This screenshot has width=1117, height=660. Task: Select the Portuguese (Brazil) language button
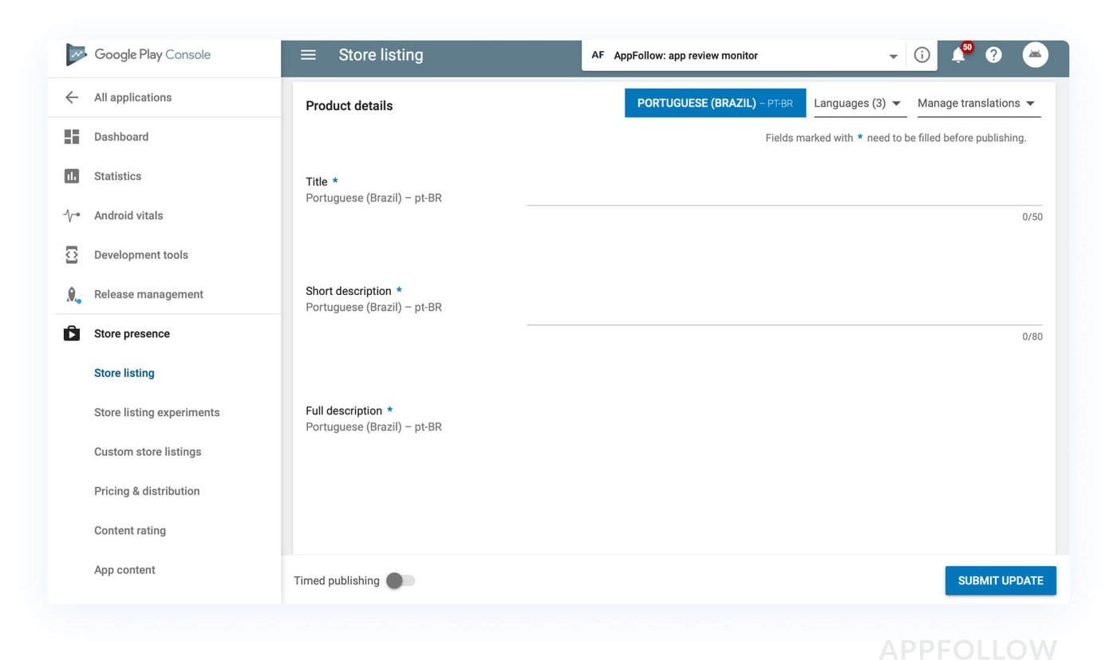point(715,104)
